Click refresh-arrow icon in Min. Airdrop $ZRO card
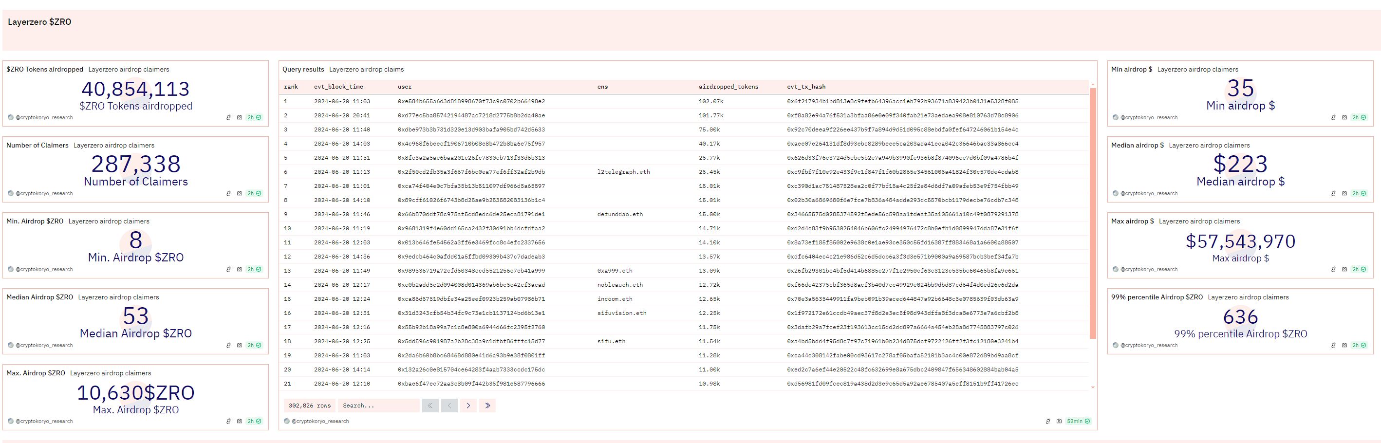The width and height of the screenshot is (1381, 443). pos(228,269)
